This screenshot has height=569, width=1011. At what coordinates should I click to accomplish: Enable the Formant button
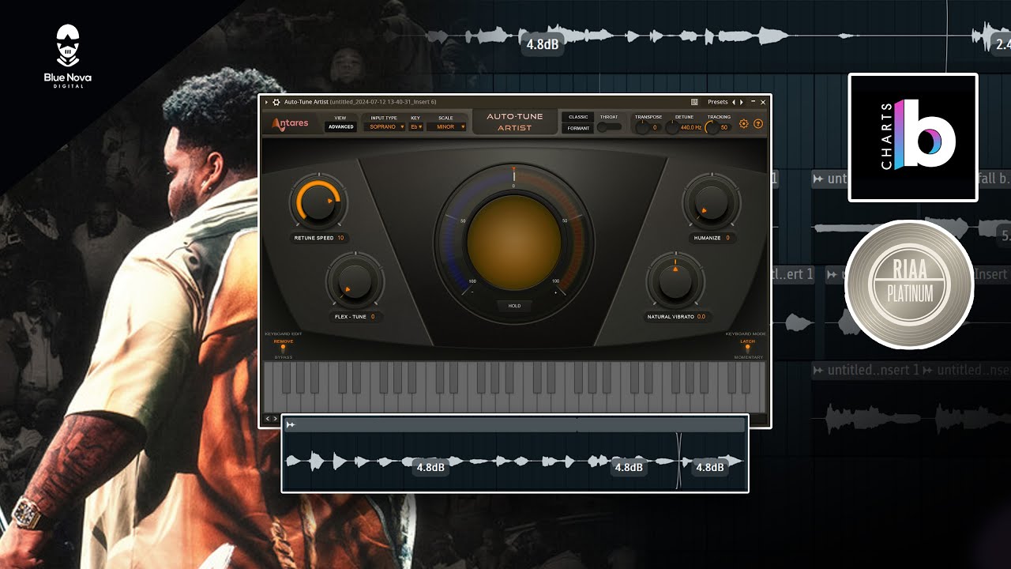tap(578, 128)
